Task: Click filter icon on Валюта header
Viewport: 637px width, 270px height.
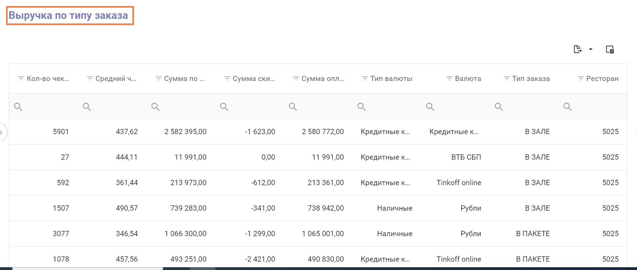Action: tap(449, 79)
